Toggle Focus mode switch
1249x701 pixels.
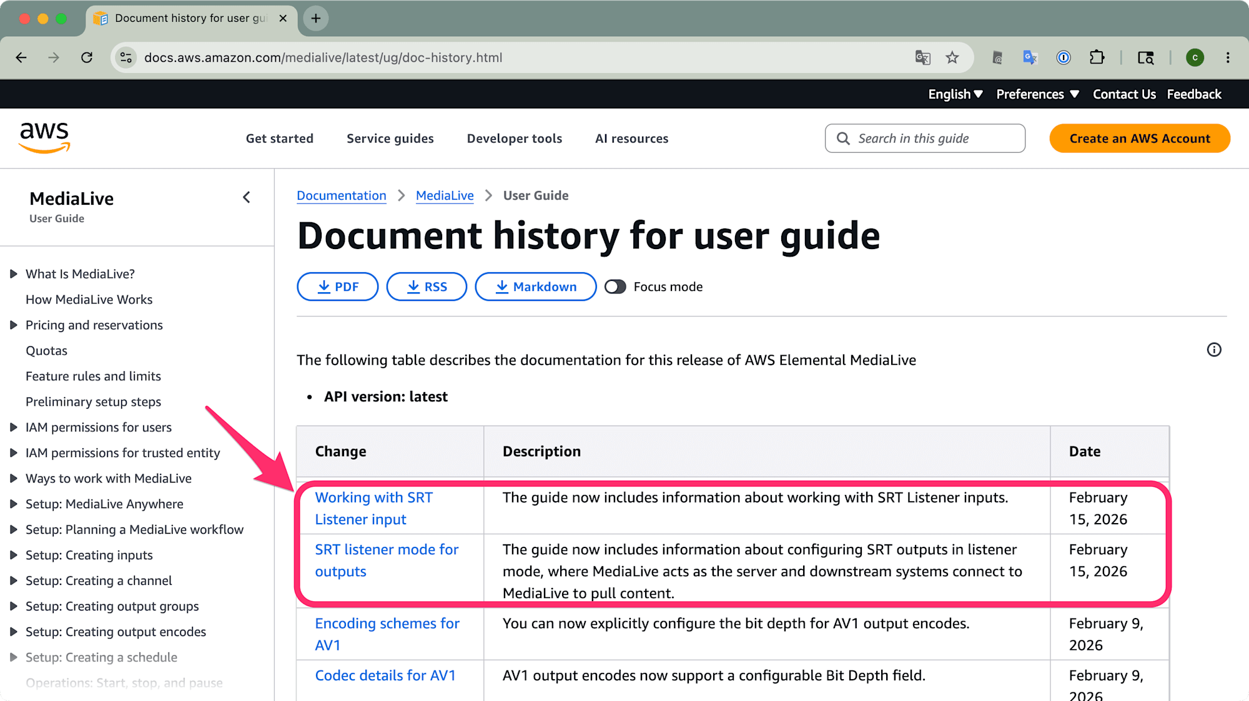click(615, 287)
